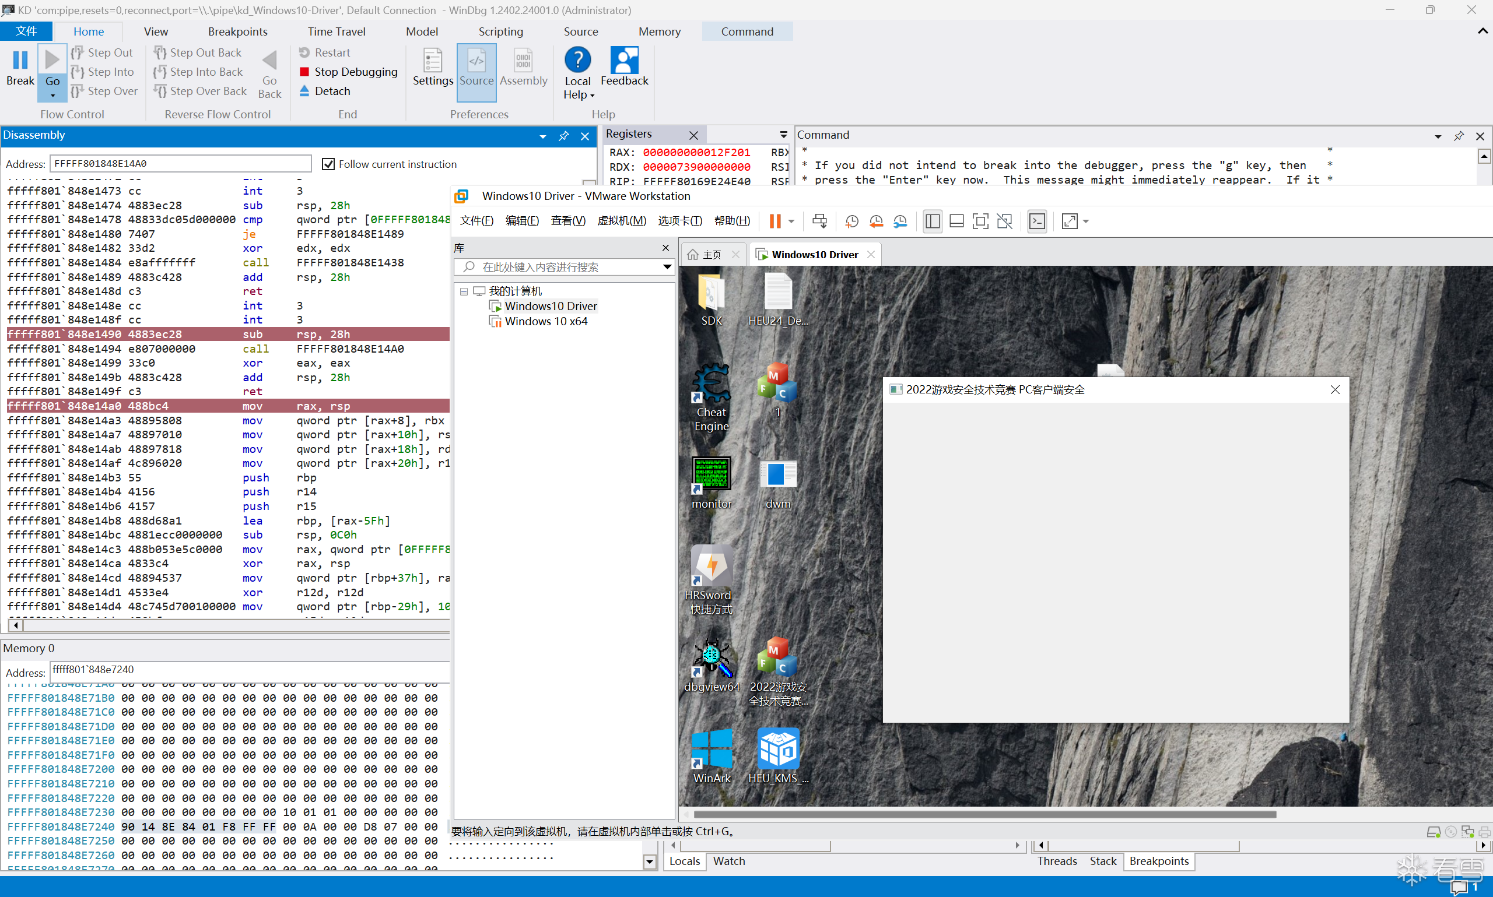
Task: Open Cheat Engine desktop shortcut
Action: pyautogui.click(x=711, y=397)
